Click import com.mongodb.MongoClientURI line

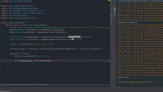(x=19, y=8)
